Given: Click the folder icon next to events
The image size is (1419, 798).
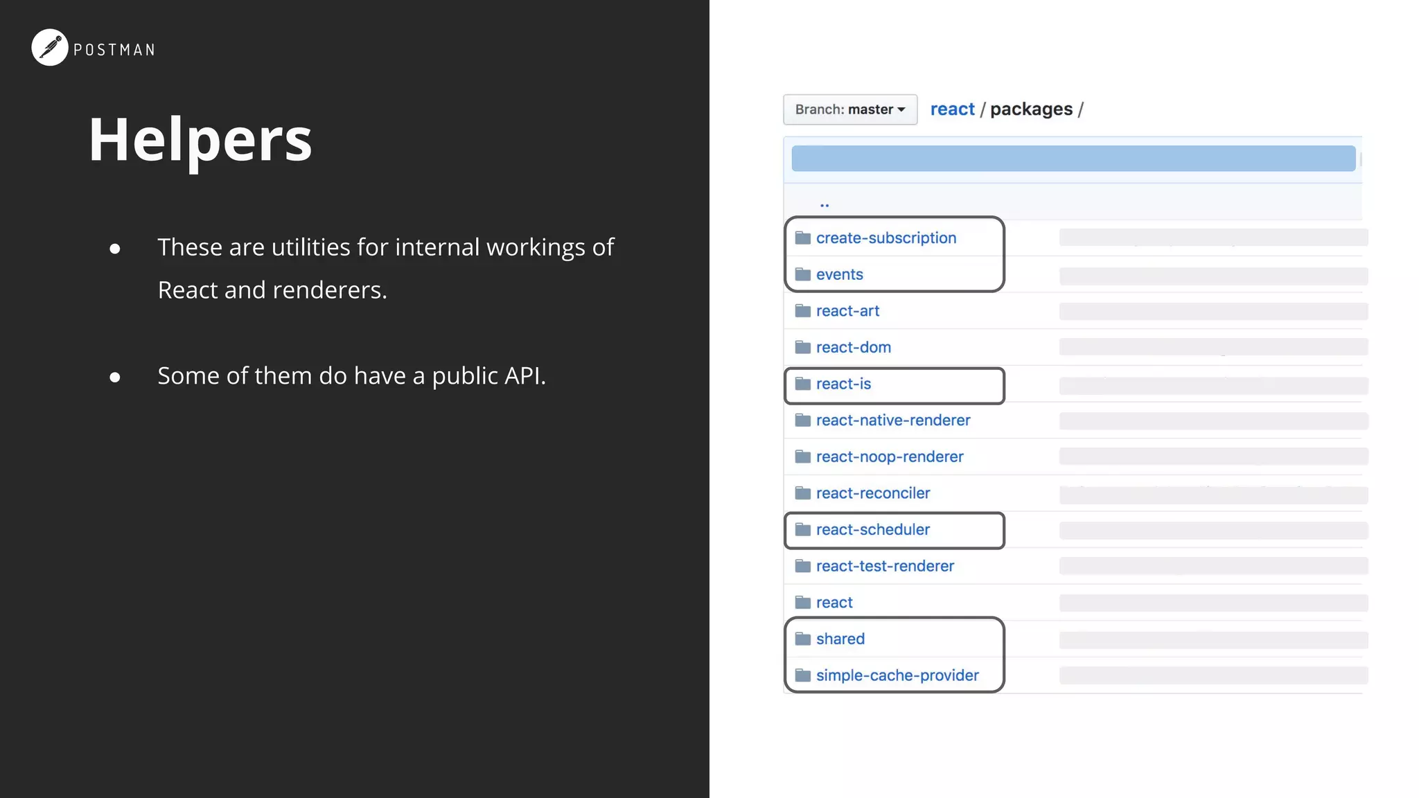Looking at the screenshot, I should [803, 274].
